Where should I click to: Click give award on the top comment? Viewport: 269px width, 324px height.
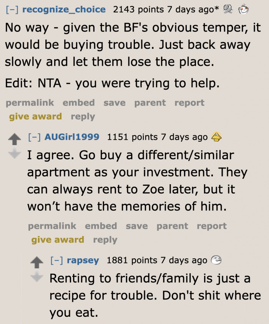[x=35, y=116]
